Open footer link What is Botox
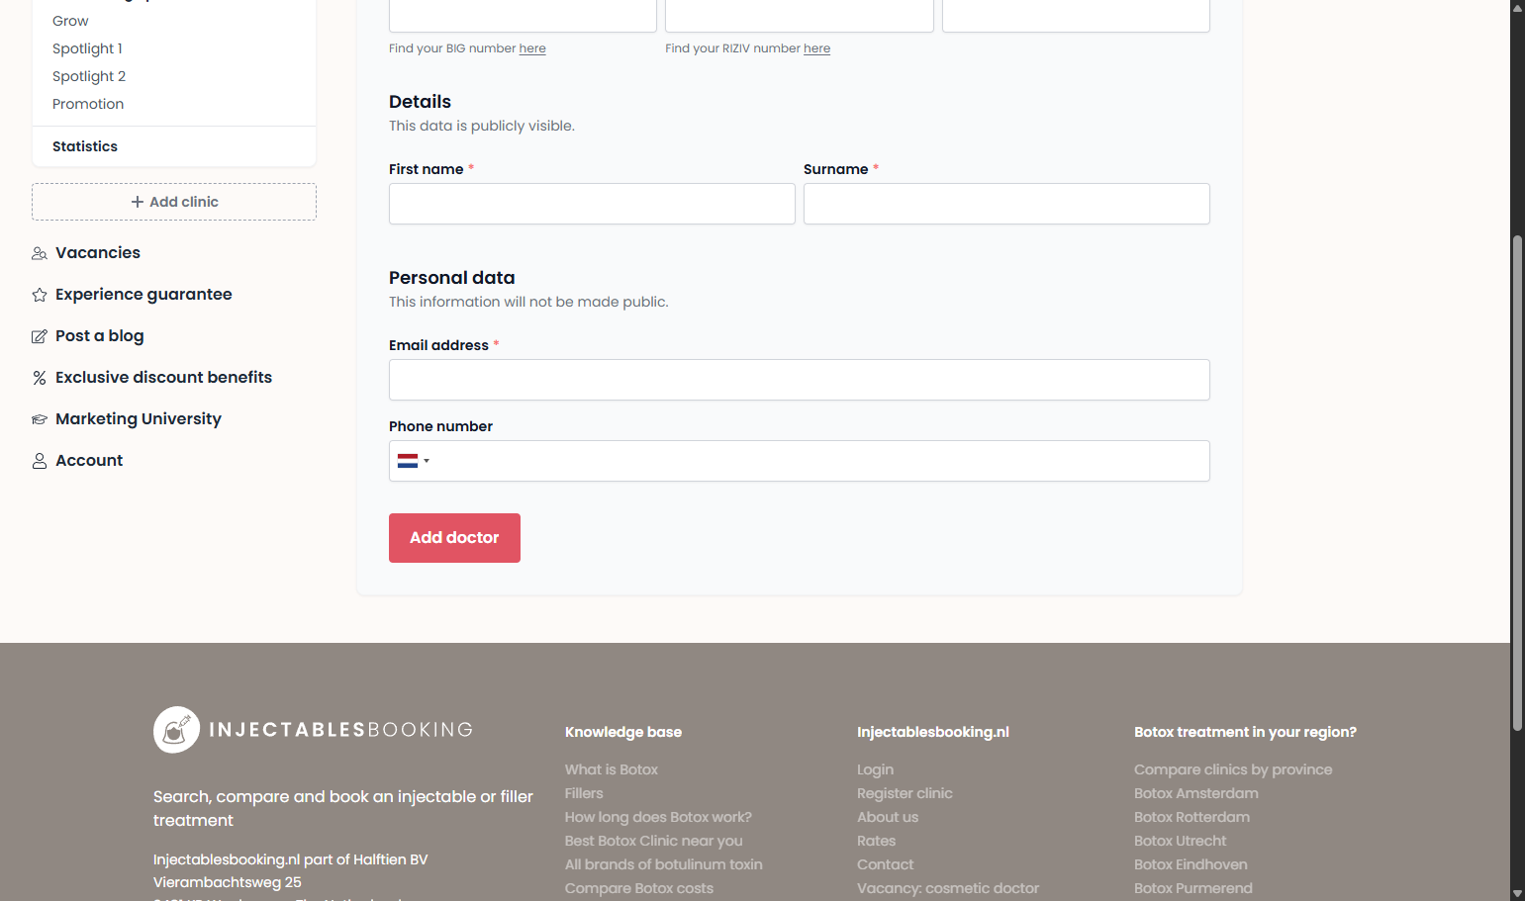1525x901 pixels. [x=612, y=769]
